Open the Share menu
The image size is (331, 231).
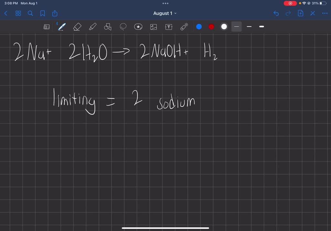coord(55,13)
